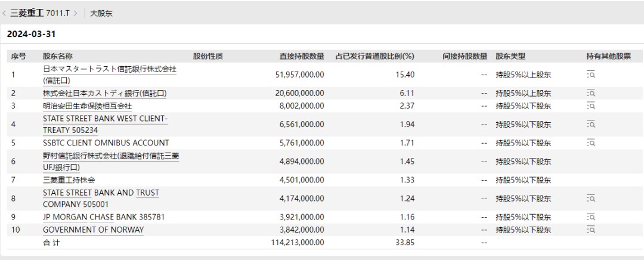This screenshot has height=260, width=644.
Task: Select the 4,894,000.00 shareholding value
Action: (x=302, y=162)
